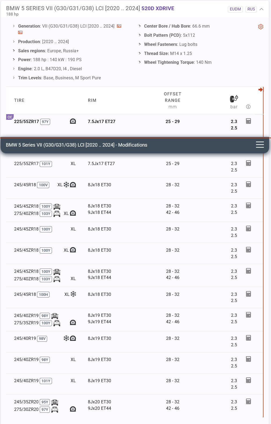
Task: Click the 520D XDRIVE modification title
Action: coord(158,8)
